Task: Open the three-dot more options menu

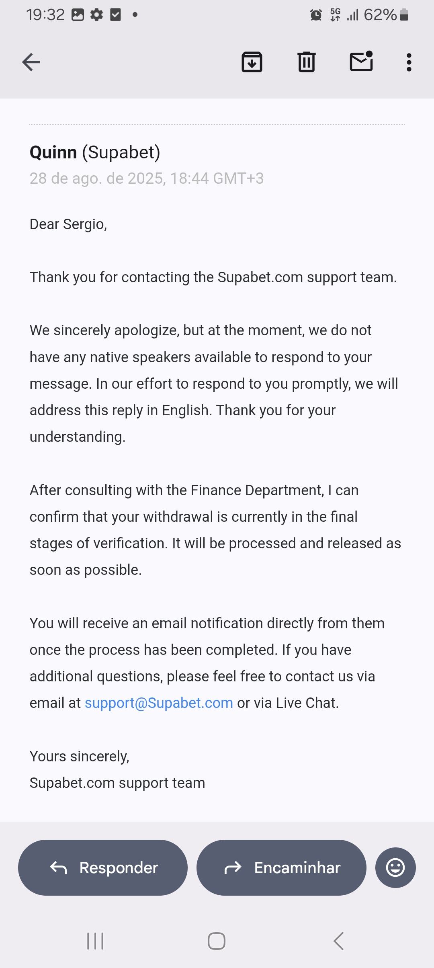Action: (x=409, y=62)
